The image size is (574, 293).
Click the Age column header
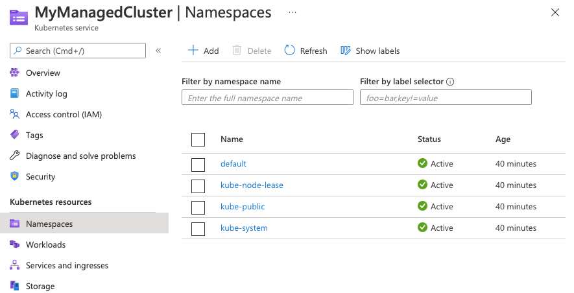pyautogui.click(x=503, y=139)
